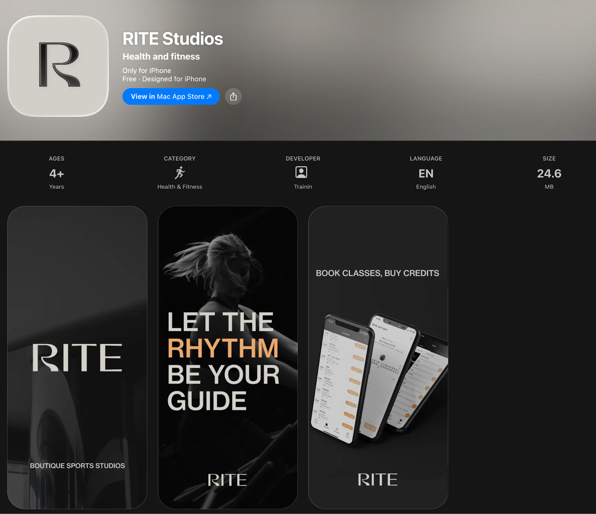Open View in Mac App Store
The width and height of the screenshot is (596, 514).
171,97
